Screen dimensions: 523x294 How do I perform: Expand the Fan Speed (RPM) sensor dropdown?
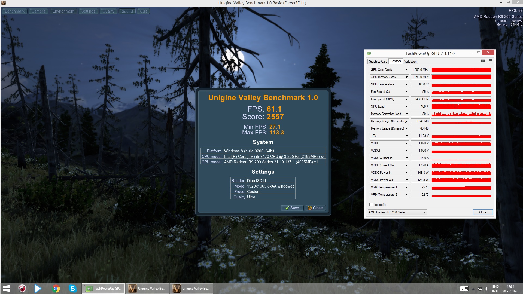coord(406,99)
